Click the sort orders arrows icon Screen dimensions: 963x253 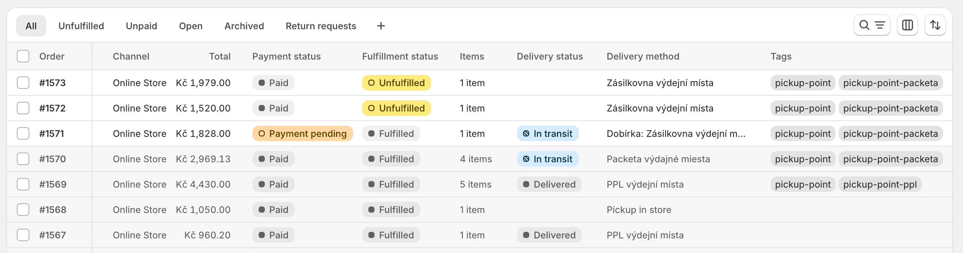tap(935, 25)
